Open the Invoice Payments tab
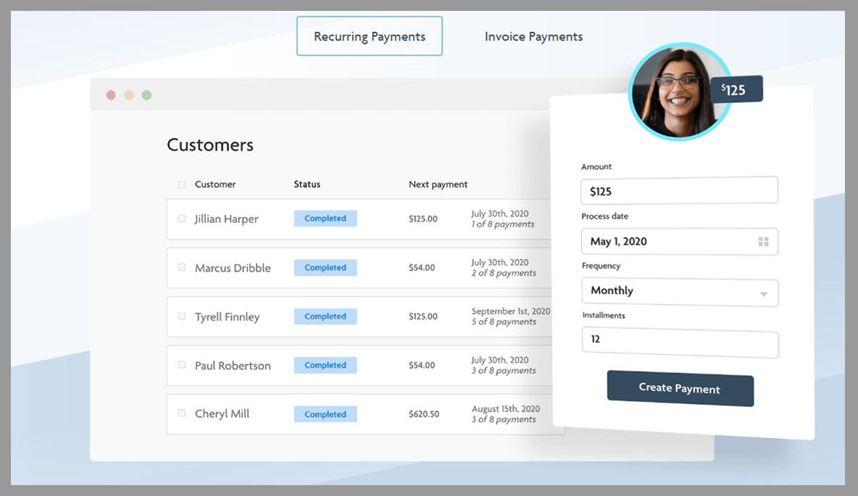 [x=533, y=37]
